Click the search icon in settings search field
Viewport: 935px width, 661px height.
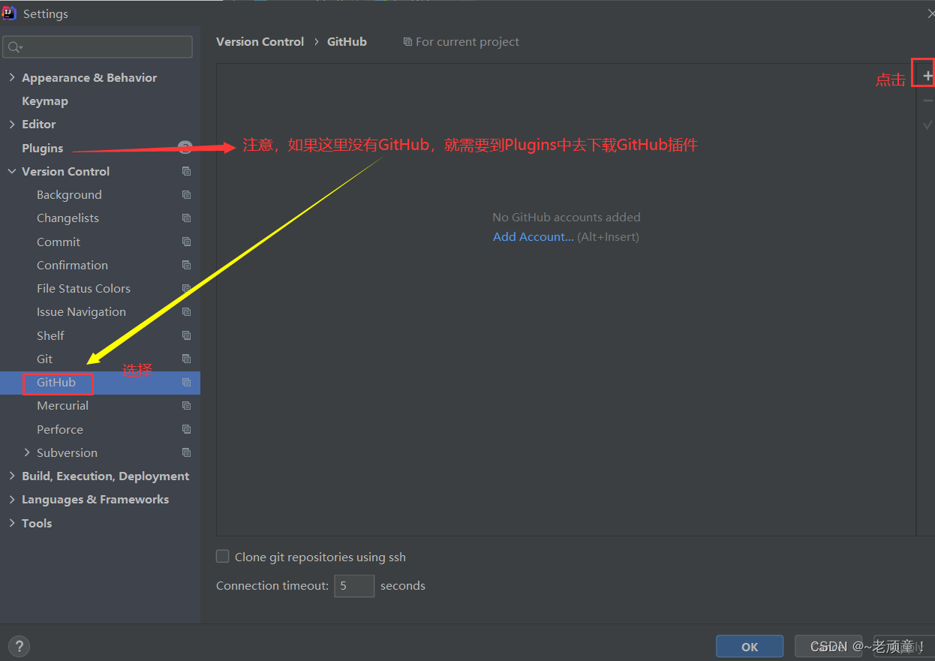click(x=14, y=47)
